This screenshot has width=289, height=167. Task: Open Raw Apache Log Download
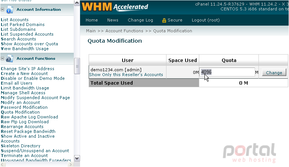(x=29, y=117)
